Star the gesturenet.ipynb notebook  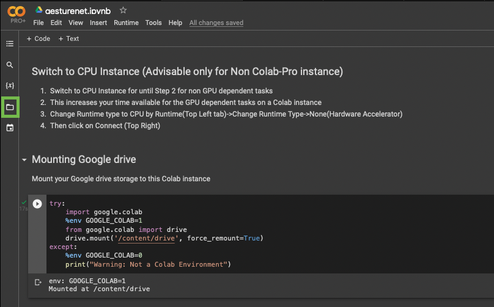click(123, 10)
